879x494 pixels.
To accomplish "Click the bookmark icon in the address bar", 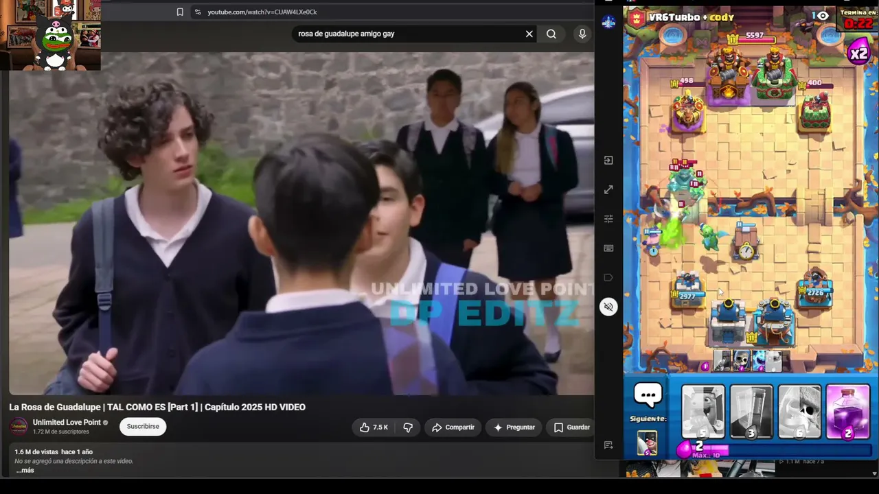I will click(180, 12).
